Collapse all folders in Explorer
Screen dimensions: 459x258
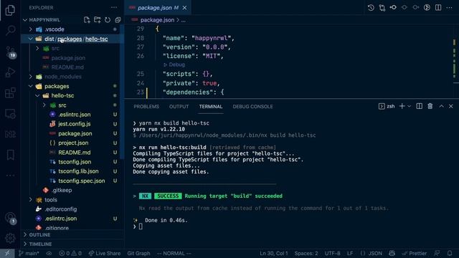[x=118, y=20]
